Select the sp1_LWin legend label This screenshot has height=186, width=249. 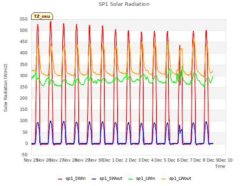point(146,178)
